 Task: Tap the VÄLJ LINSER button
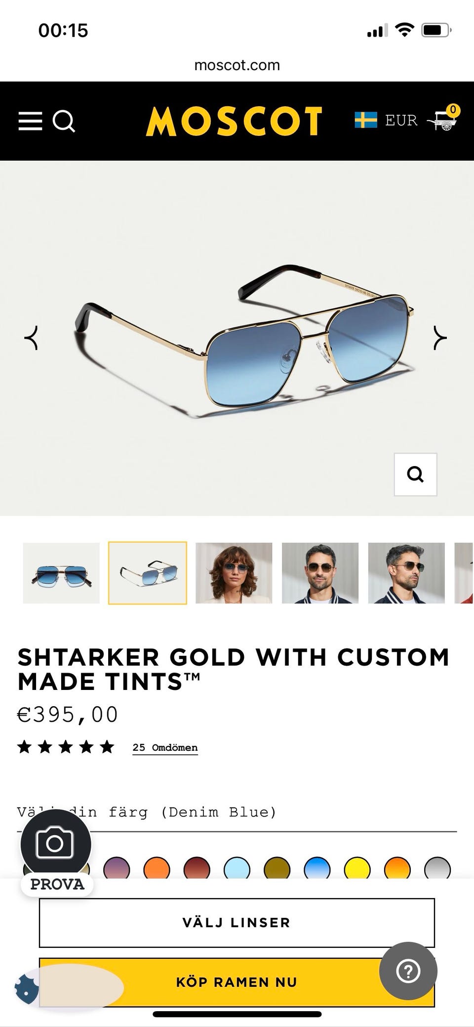tap(237, 923)
